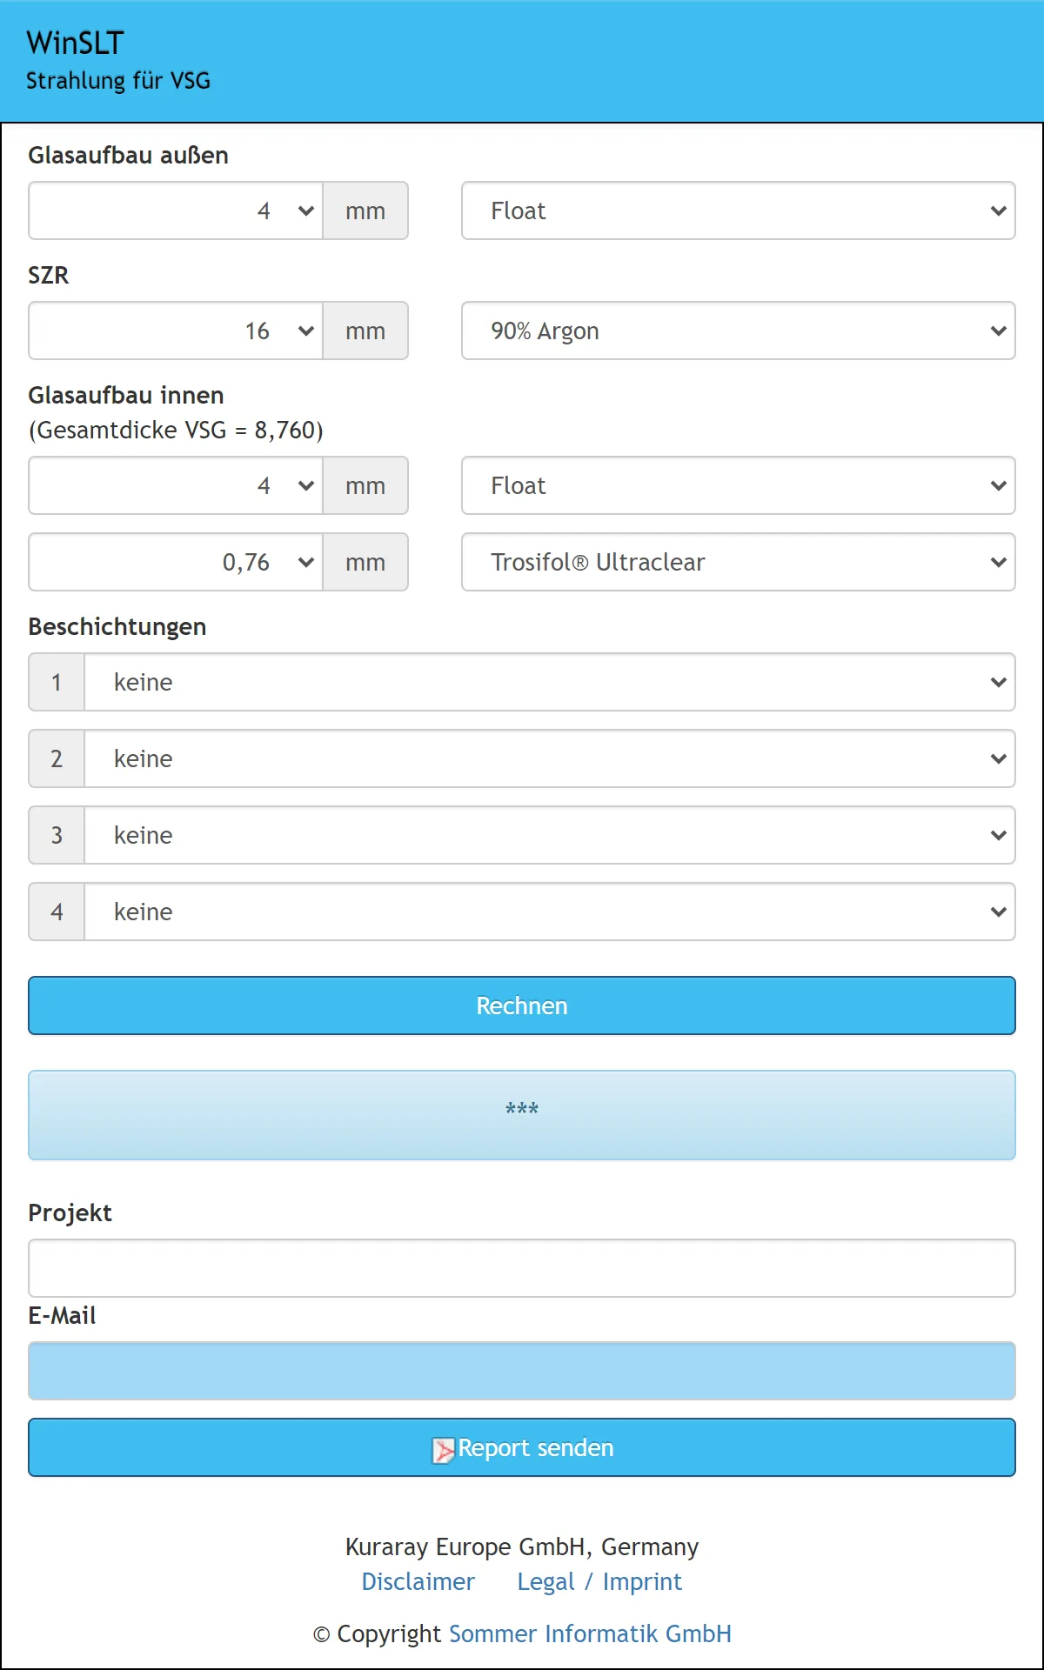Image resolution: width=1044 pixels, height=1670 pixels.
Task: Click the mm unit beside SZR thickness
Action: 365,331
